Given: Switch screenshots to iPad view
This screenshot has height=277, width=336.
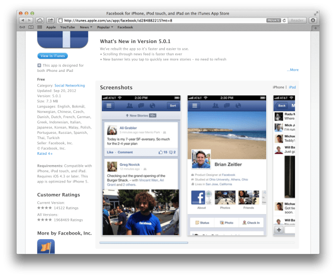Looking at the screenshot, I should pos(292,87).
